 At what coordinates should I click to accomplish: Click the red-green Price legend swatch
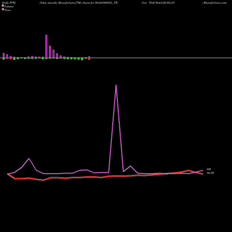pyautogui.click(x=3, y=9)
